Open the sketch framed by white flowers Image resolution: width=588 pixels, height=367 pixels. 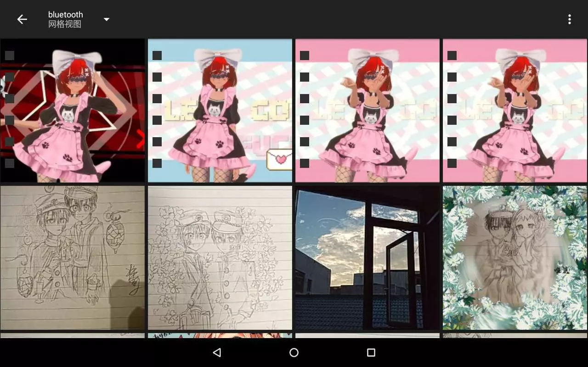515,258
